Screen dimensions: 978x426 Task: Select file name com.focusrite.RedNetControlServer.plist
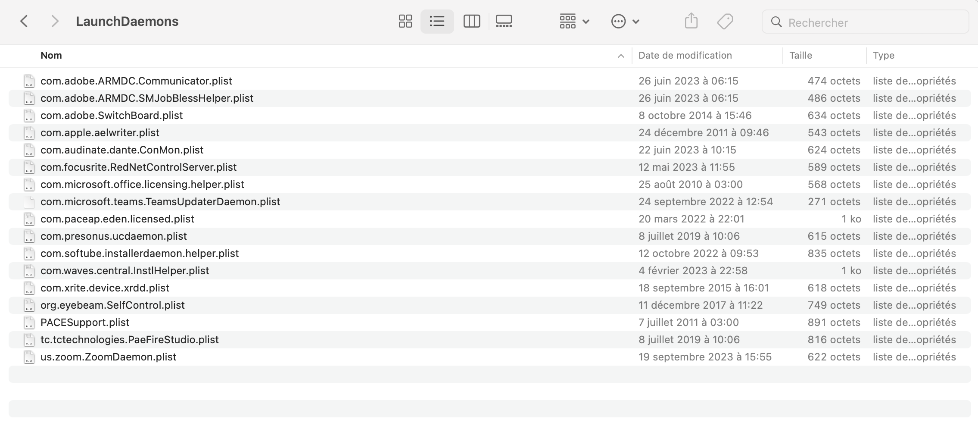tap(139, 167)
